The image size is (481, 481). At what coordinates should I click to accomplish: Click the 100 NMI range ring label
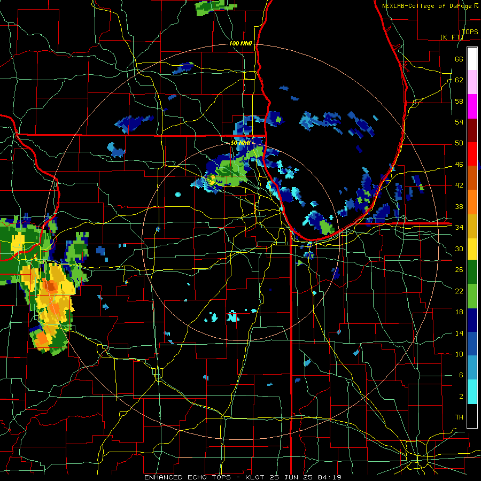(241, 43)
